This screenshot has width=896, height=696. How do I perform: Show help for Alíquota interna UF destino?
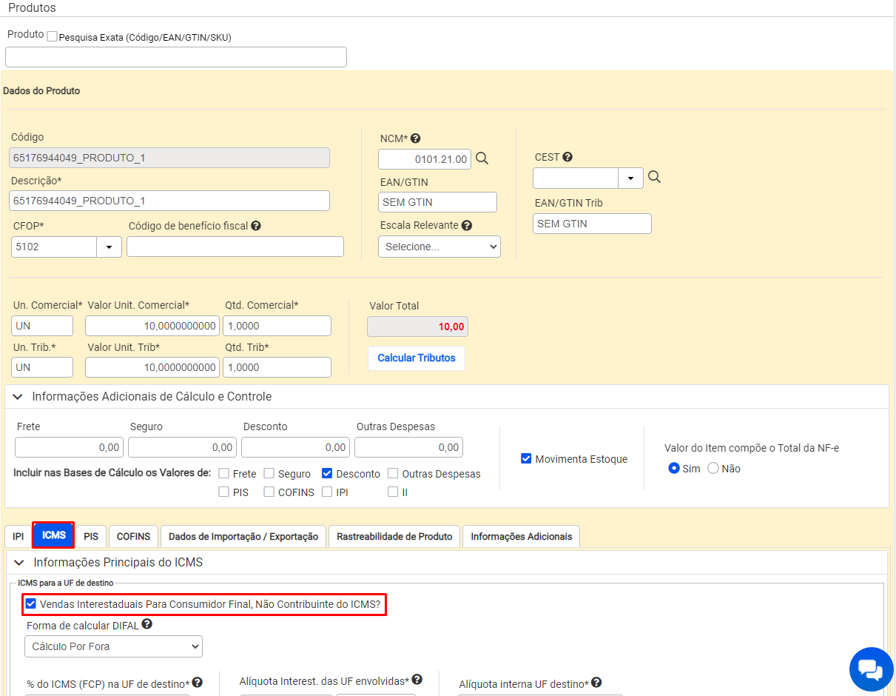click(x=596, y=683)
